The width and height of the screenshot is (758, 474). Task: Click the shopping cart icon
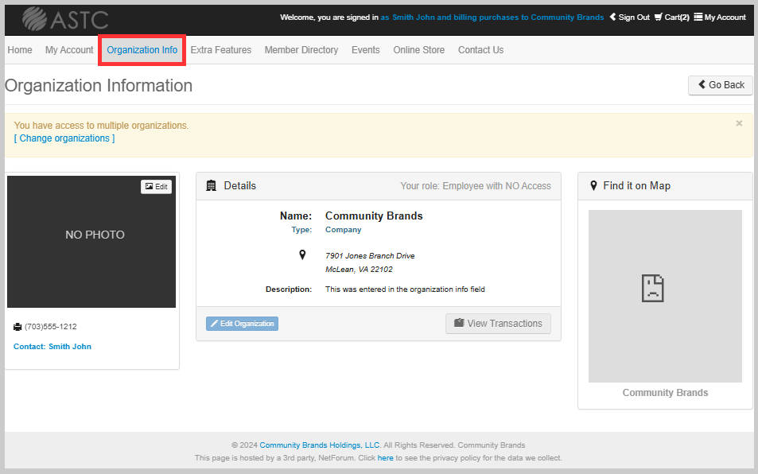pos(659,17)
